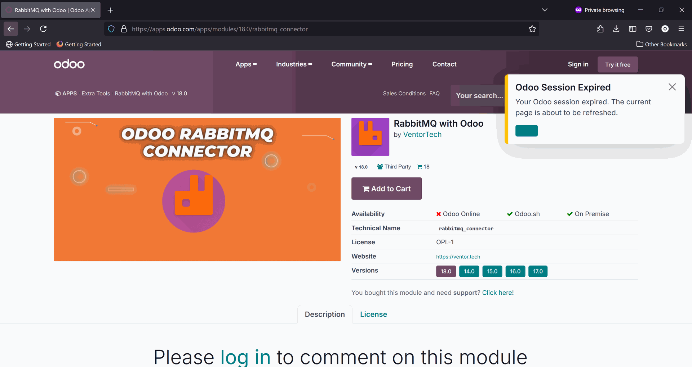Close the RabbitMQ with Odoo tab

coord(93,10)
